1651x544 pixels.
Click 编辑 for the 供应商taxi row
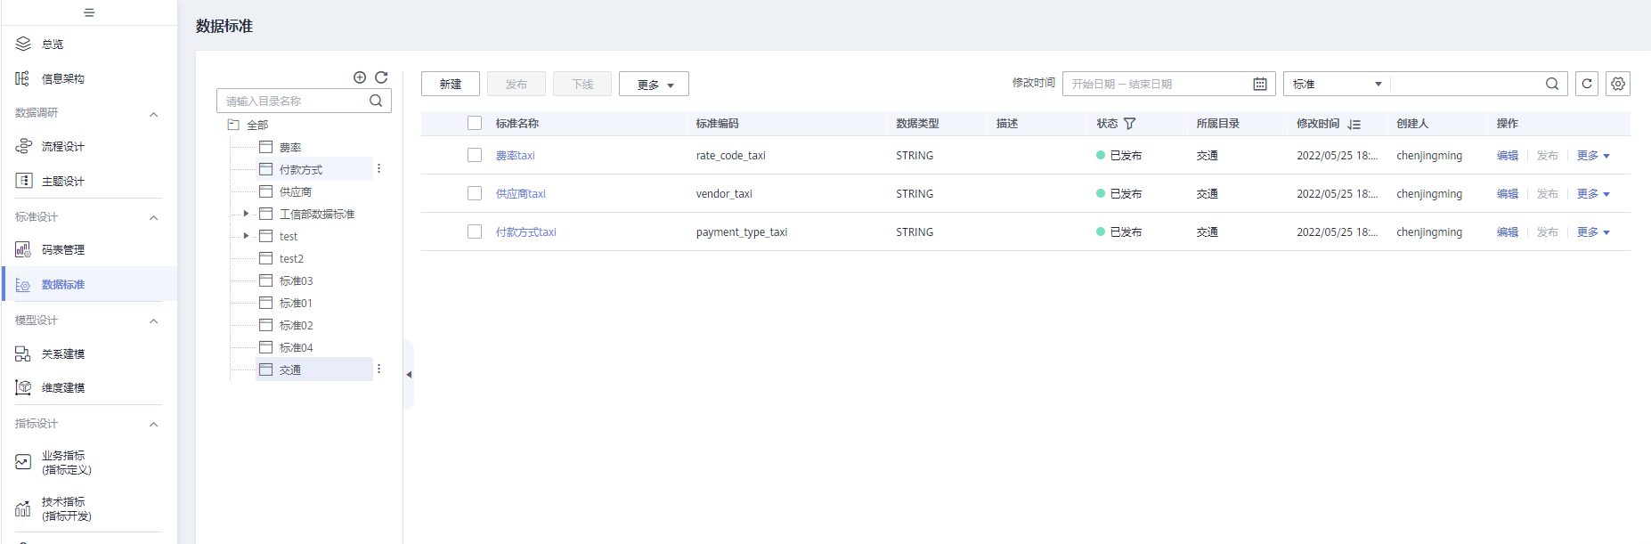[1508, 193]
